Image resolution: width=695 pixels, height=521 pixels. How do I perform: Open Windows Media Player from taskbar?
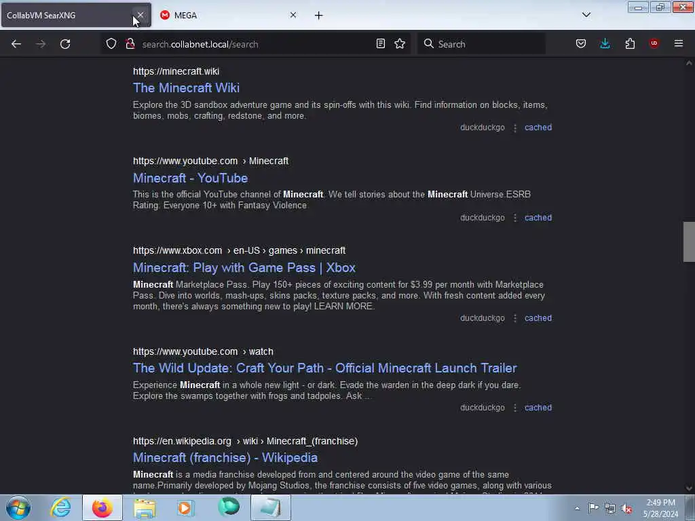click(x=186, y=507)
